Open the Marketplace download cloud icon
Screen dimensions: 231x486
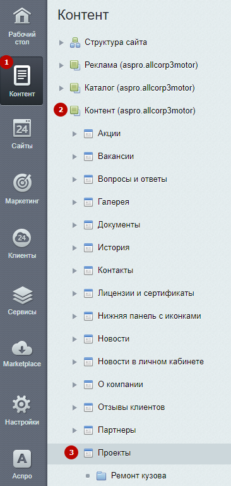21,349
